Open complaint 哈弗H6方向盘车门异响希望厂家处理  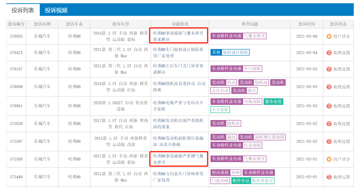[178, 177]
